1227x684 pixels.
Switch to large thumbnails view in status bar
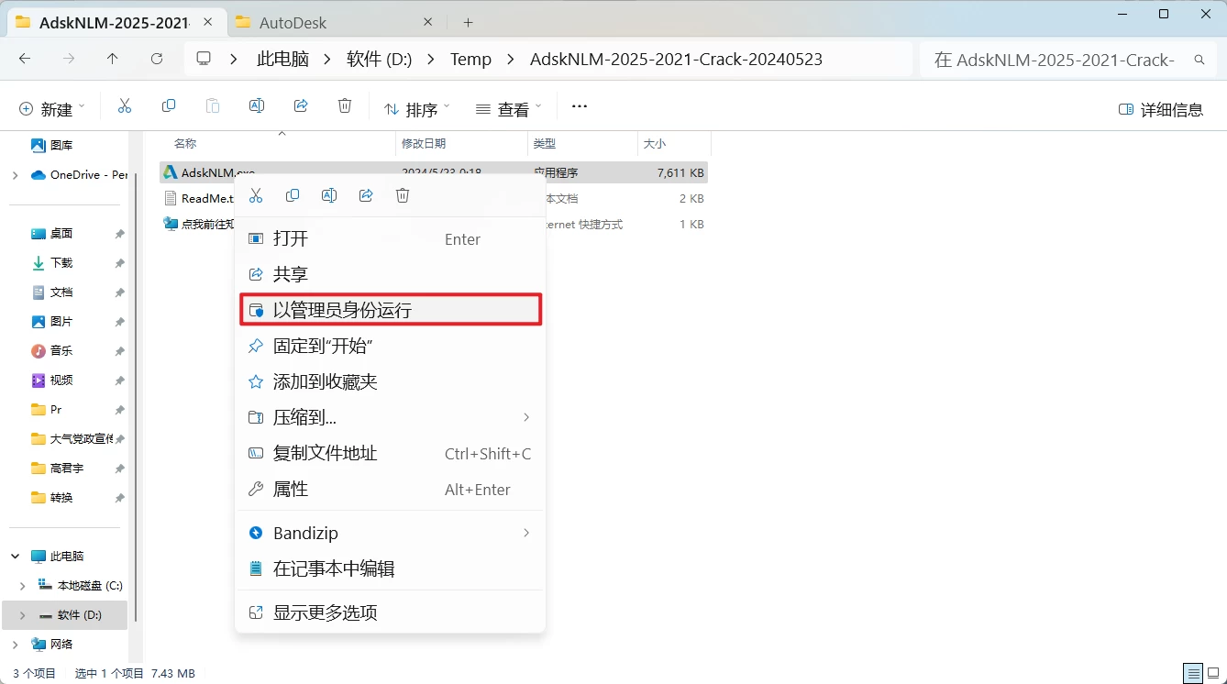click(1212, 673)
